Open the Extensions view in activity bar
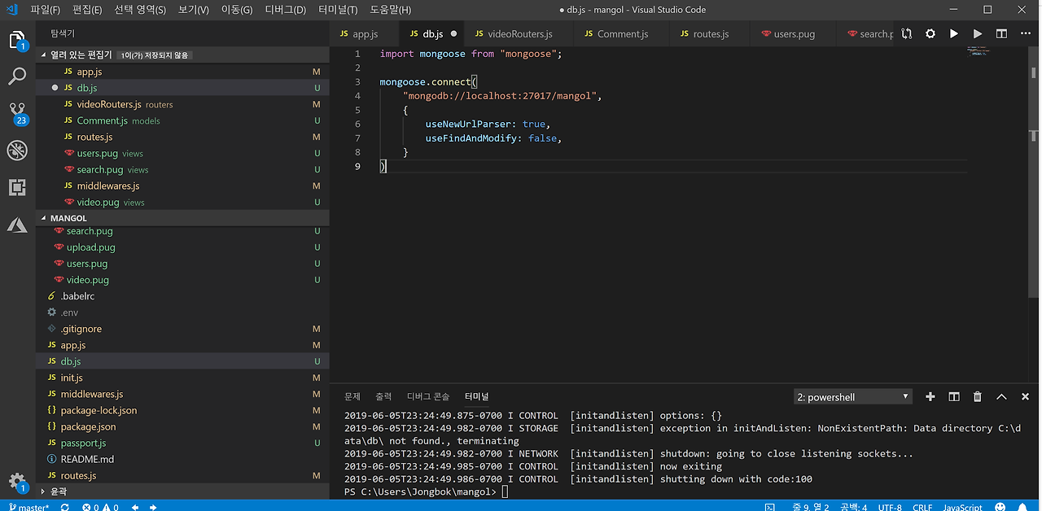 coord(17,188)
